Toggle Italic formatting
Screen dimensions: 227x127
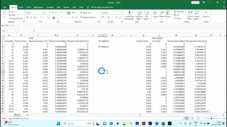31,17
